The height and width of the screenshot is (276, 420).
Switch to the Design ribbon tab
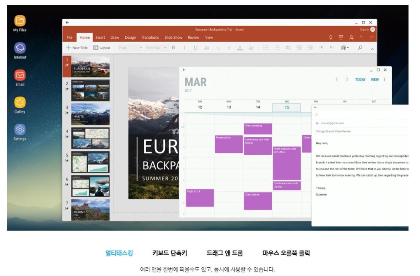[130, 37]
